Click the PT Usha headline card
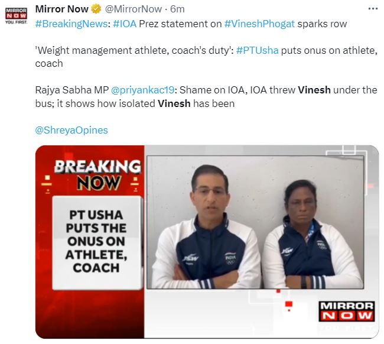The height and width of the screenshot is (344, 384). point(97,242)
